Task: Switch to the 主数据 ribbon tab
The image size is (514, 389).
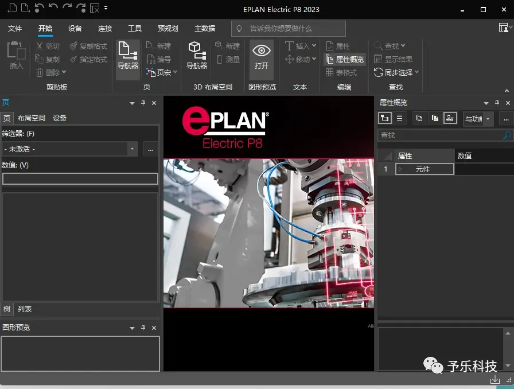Action: (x=205, y=29)
